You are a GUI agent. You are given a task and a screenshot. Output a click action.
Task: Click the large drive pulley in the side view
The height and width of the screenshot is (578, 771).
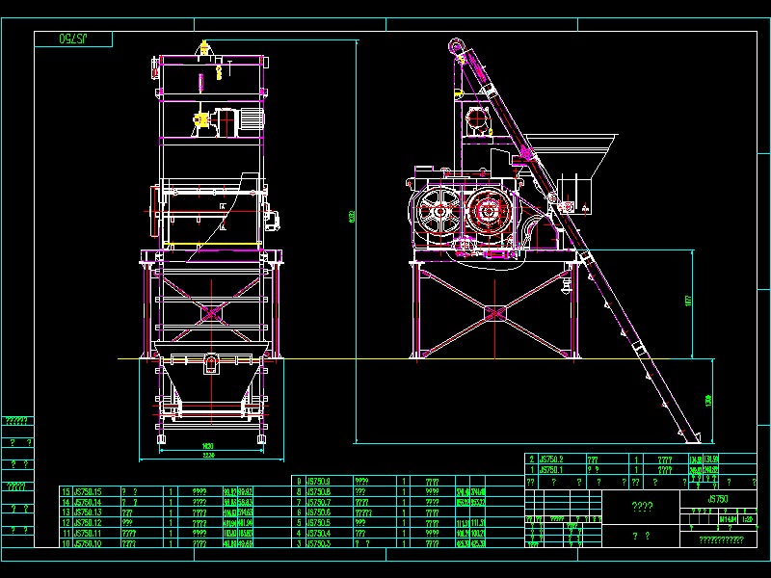439,210
